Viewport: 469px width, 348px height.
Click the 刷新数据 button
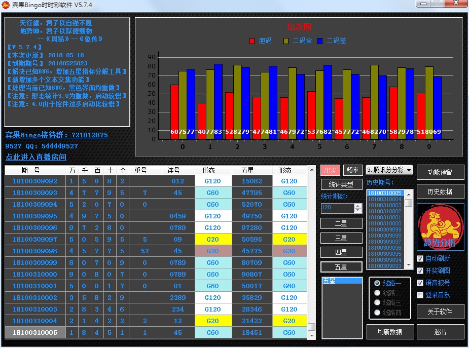[389, 332]
